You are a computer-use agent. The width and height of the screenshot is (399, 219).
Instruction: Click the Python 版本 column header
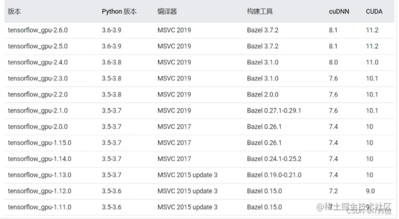coord(119,11)
